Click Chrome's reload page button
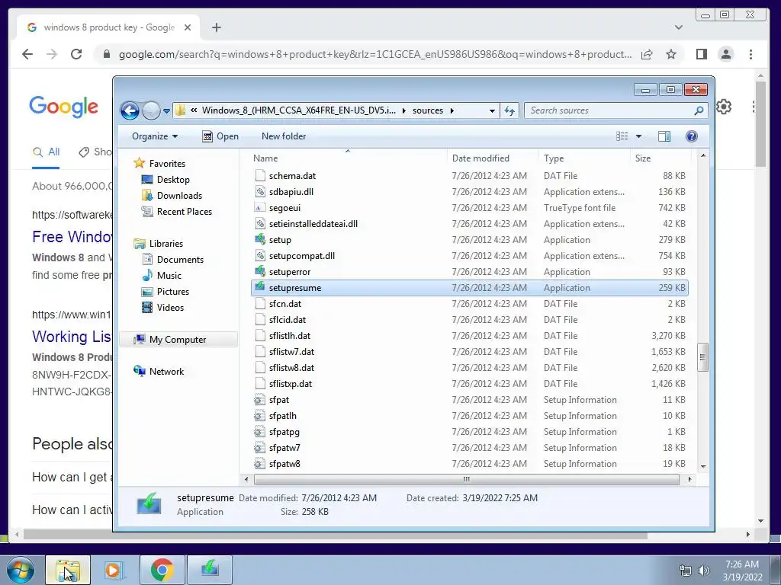This screenshot has height=585, width=781. pyautogui.click(x=76, y=54)
